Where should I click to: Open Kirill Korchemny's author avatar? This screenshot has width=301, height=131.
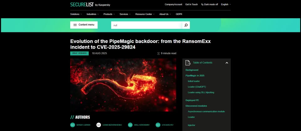[130, 125]
